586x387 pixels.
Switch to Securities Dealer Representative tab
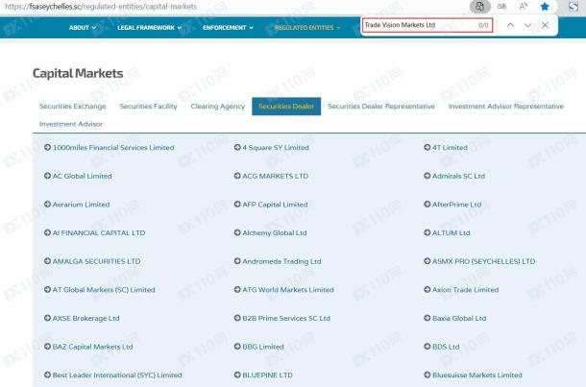pos(381,107)
